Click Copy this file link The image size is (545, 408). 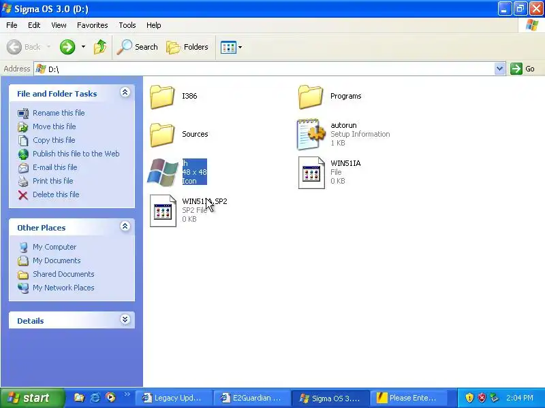(x=54, y=140)
